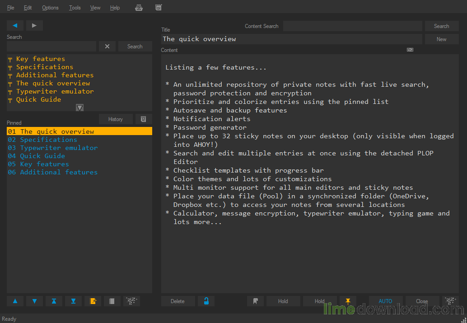Click the orange pinned-note edit icon
The width and height of the screenshot is (467, 323).
93,301
